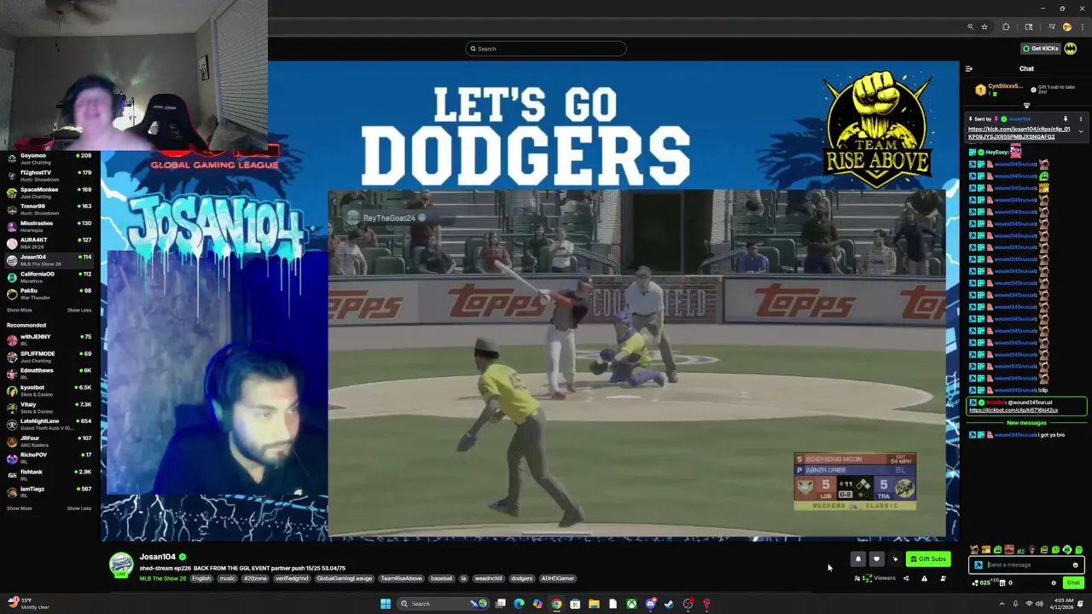Click Chrome bookmark star icon
The width and height of the screenshot is (1092, 614).
tap(985, 27)
